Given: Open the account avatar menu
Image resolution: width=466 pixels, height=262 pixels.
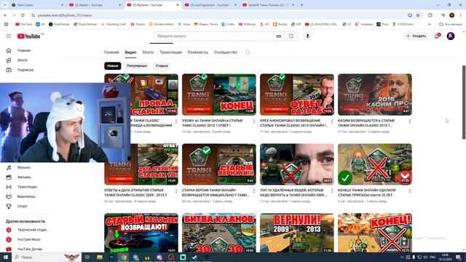Looking at the screenshot, I should (x=451, y=36).
